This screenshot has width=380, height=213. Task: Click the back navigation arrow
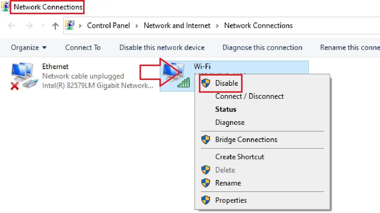[11, 25]
